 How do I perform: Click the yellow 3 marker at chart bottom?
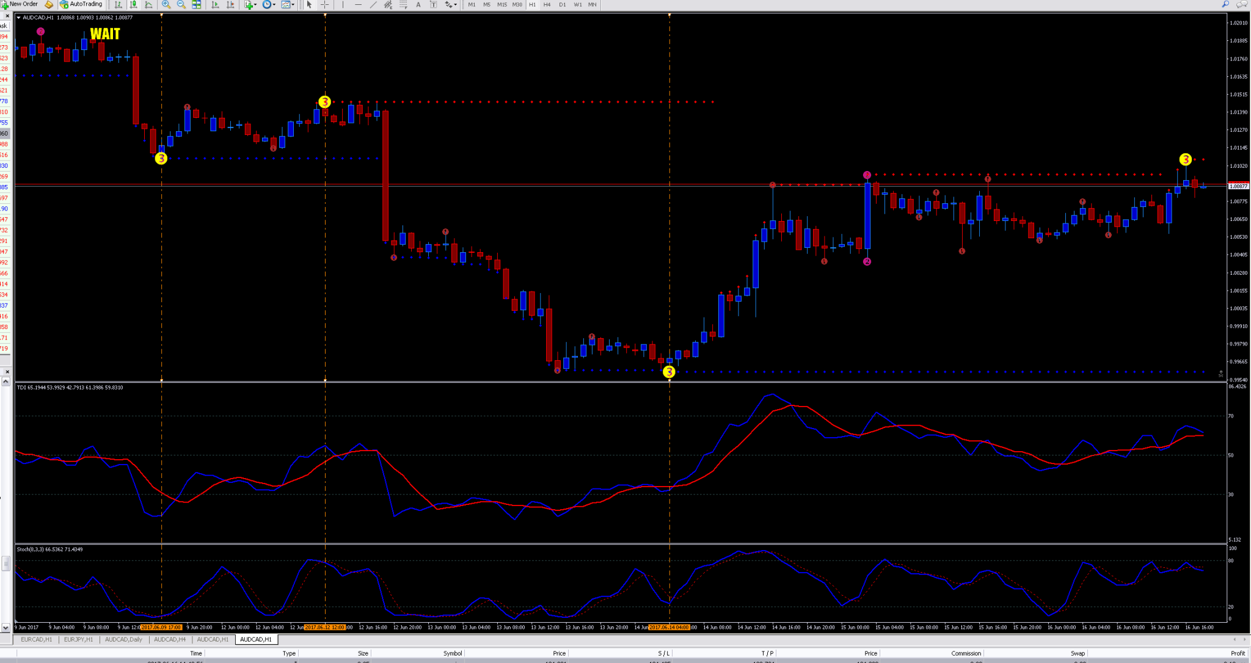point(669,372)
